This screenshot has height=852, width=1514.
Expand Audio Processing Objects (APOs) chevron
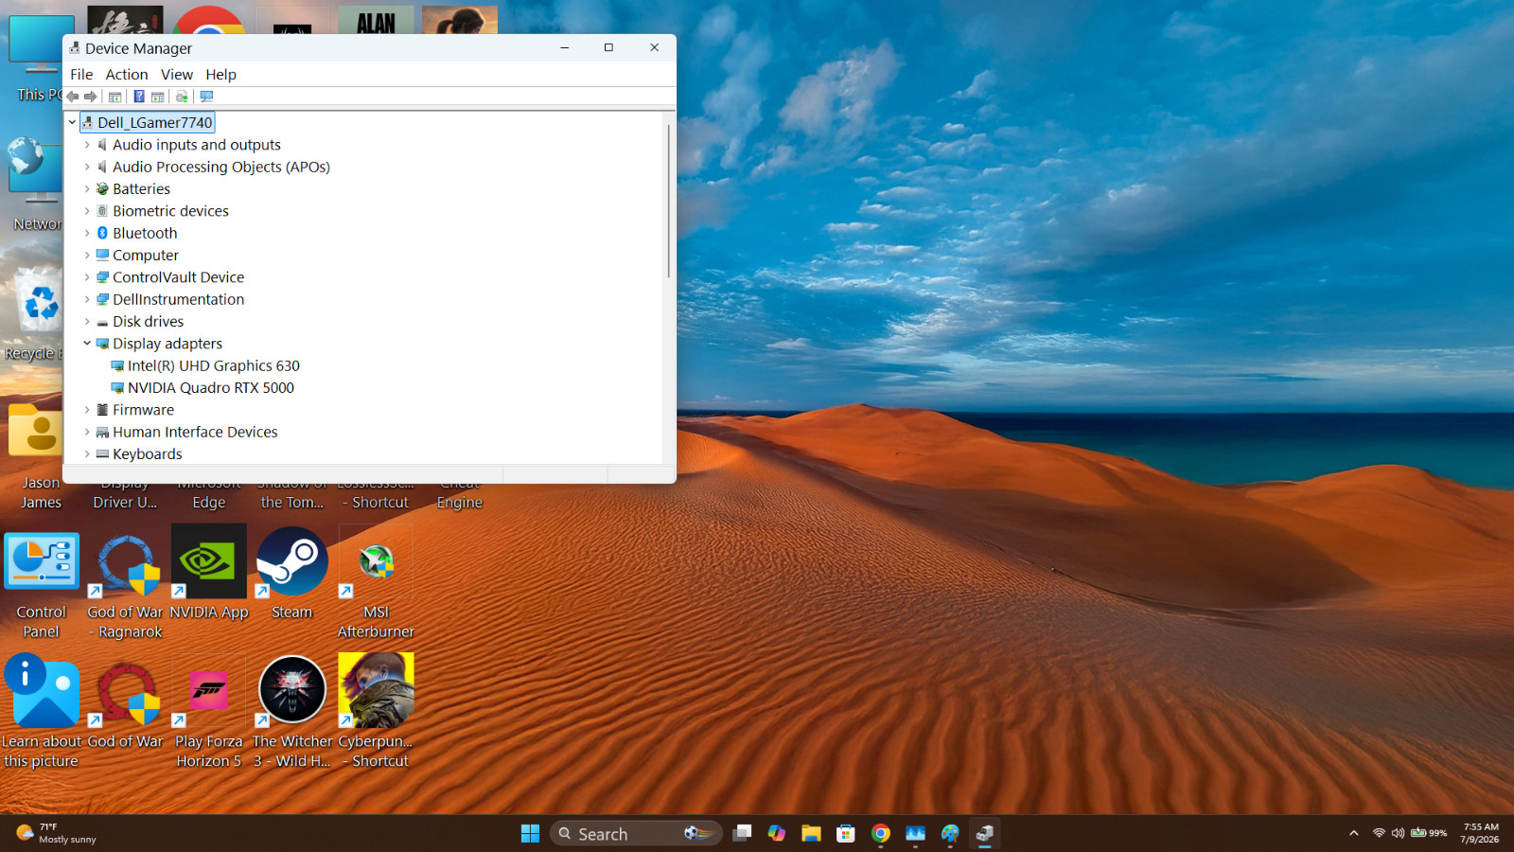[x=87, y=167]
